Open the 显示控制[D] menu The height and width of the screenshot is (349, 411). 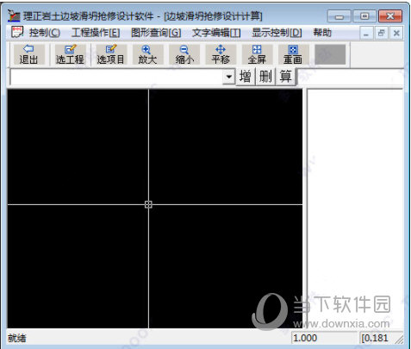pyautogui.click(x=277, y=33)
